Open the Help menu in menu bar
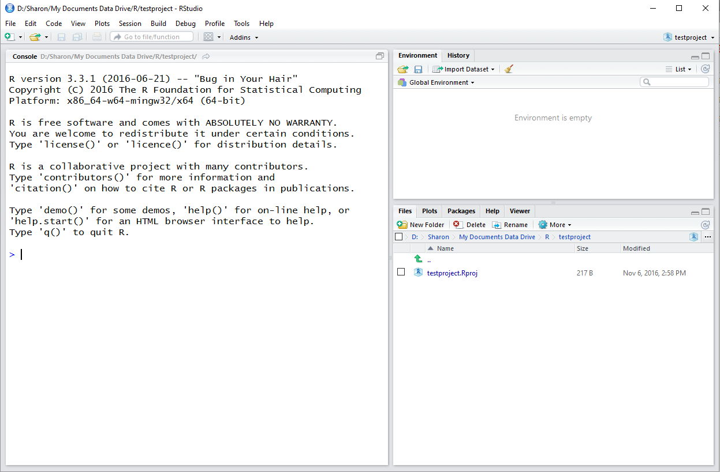This screenshot has height=472, width=720. 266,24
